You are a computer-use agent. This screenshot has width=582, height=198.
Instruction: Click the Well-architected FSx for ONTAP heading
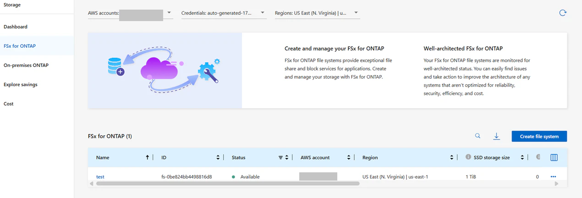point(463,48)
